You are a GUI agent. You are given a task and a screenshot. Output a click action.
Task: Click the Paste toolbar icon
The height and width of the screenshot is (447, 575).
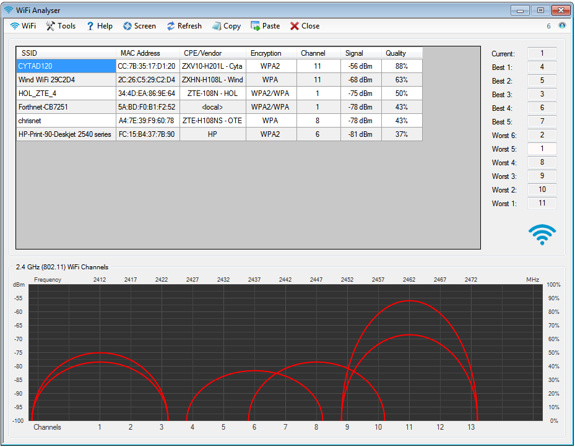256,26
